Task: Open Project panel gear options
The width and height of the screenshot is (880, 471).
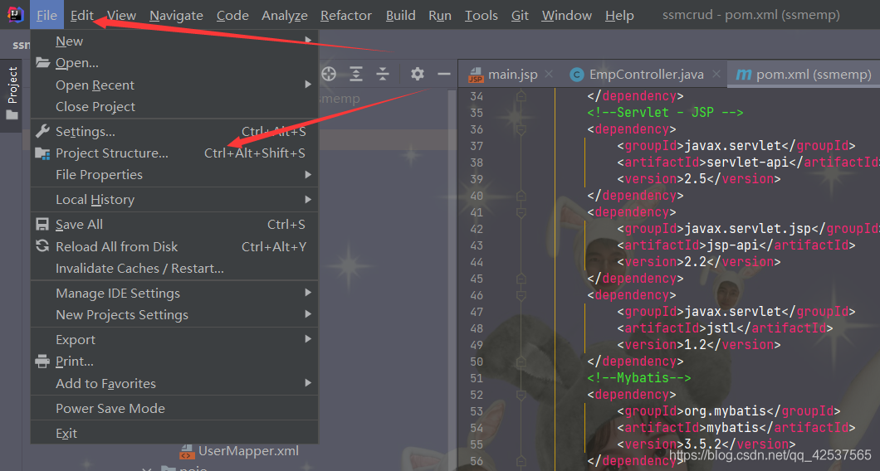Action: pyautogui.click(x=417, y=74)
